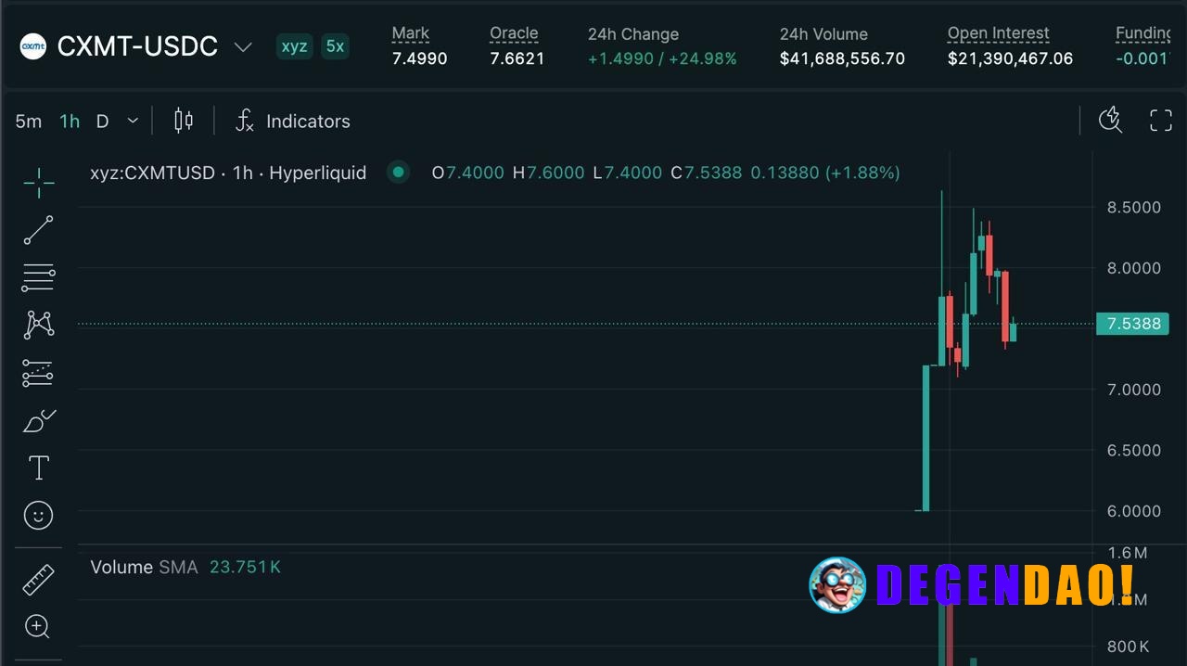1187x666 pixels.
Task: Switch to the D daily timeframe
Action: click(x=102, y=122)
